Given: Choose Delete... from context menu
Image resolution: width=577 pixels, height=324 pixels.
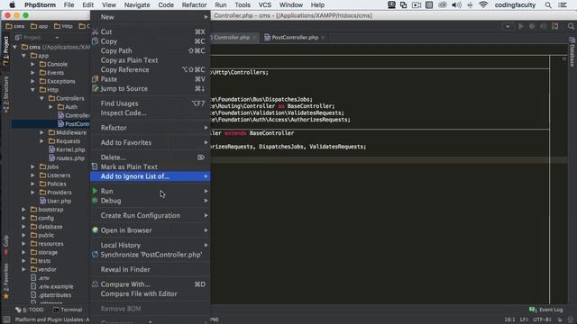Looking at the screenshot, I should tap(151, 157).
